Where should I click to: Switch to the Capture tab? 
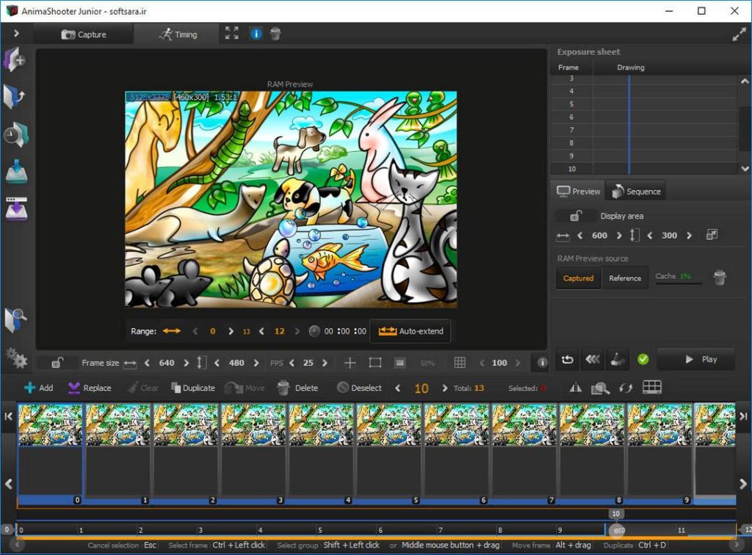[83, 34]
